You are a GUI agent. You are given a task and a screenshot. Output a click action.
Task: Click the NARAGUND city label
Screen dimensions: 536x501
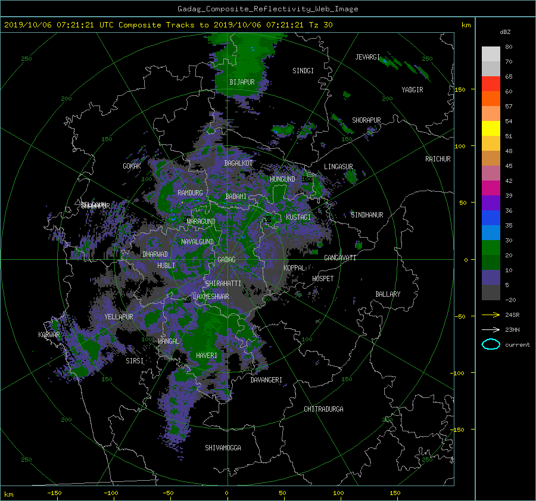[x=201, y=221]
